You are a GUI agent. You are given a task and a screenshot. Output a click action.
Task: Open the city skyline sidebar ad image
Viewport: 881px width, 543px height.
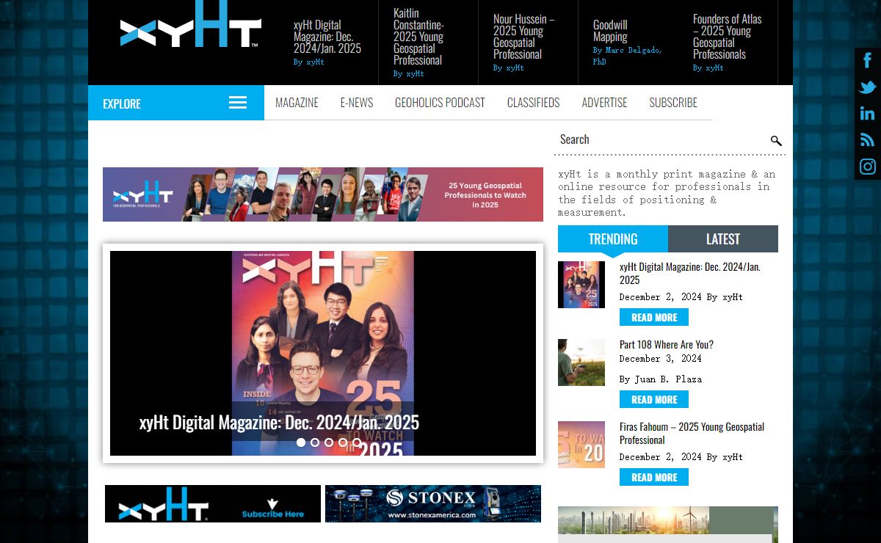(668, 525)
